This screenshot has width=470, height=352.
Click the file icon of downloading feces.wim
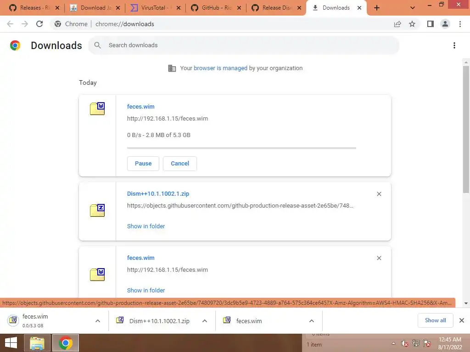97,109
